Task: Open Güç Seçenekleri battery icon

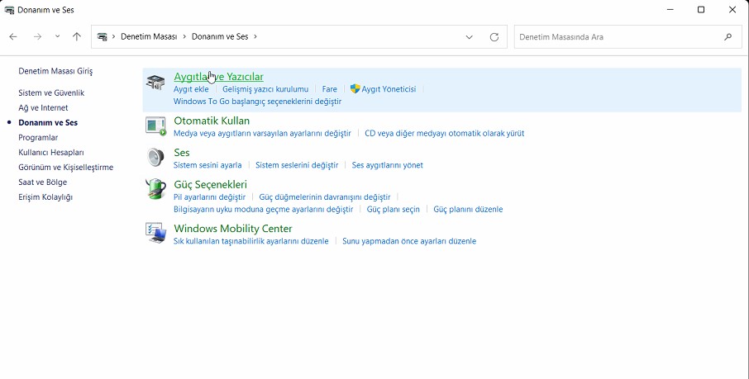Action: [x=155, y=189]
